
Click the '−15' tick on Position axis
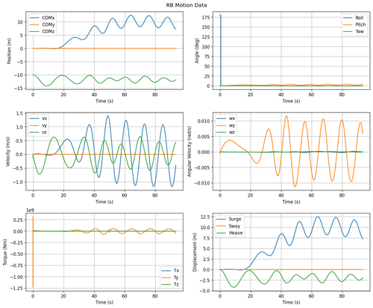(19, 89)
